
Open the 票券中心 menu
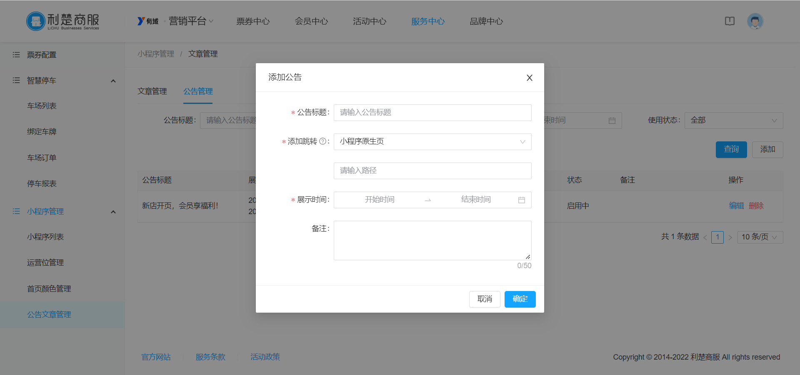[x=253, y=21]
